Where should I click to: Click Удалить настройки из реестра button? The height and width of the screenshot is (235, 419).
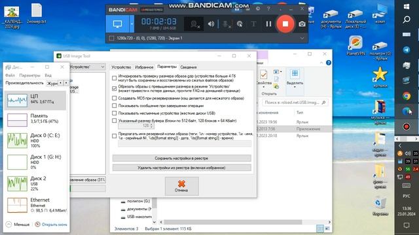182,168
